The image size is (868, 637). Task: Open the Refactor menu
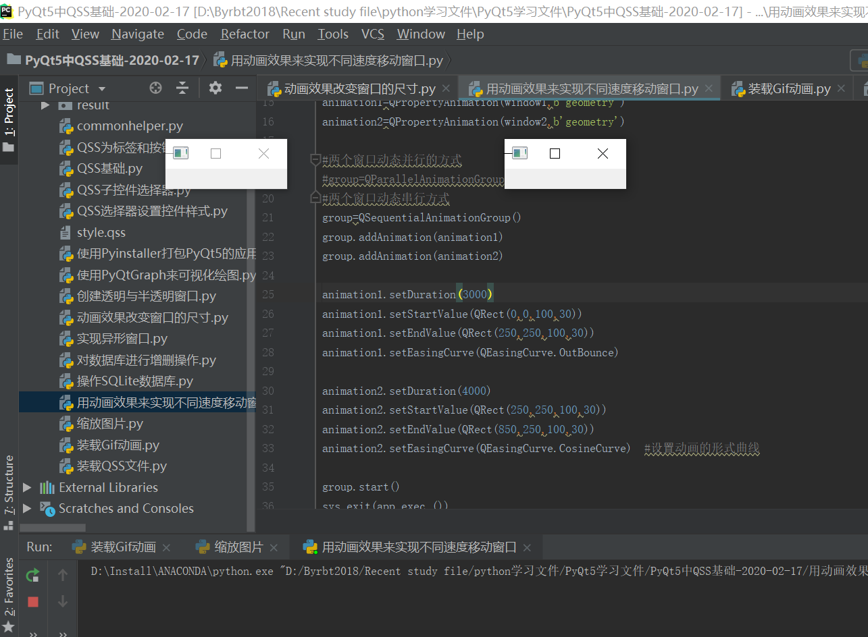pyautogui.click(x=245, y=34)
